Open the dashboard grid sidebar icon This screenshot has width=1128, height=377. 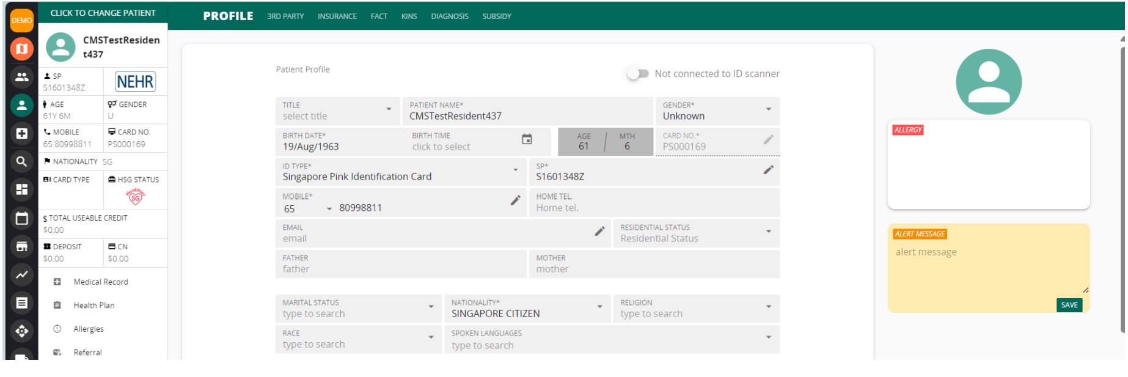pyautogui.click(x=21, y=189)
